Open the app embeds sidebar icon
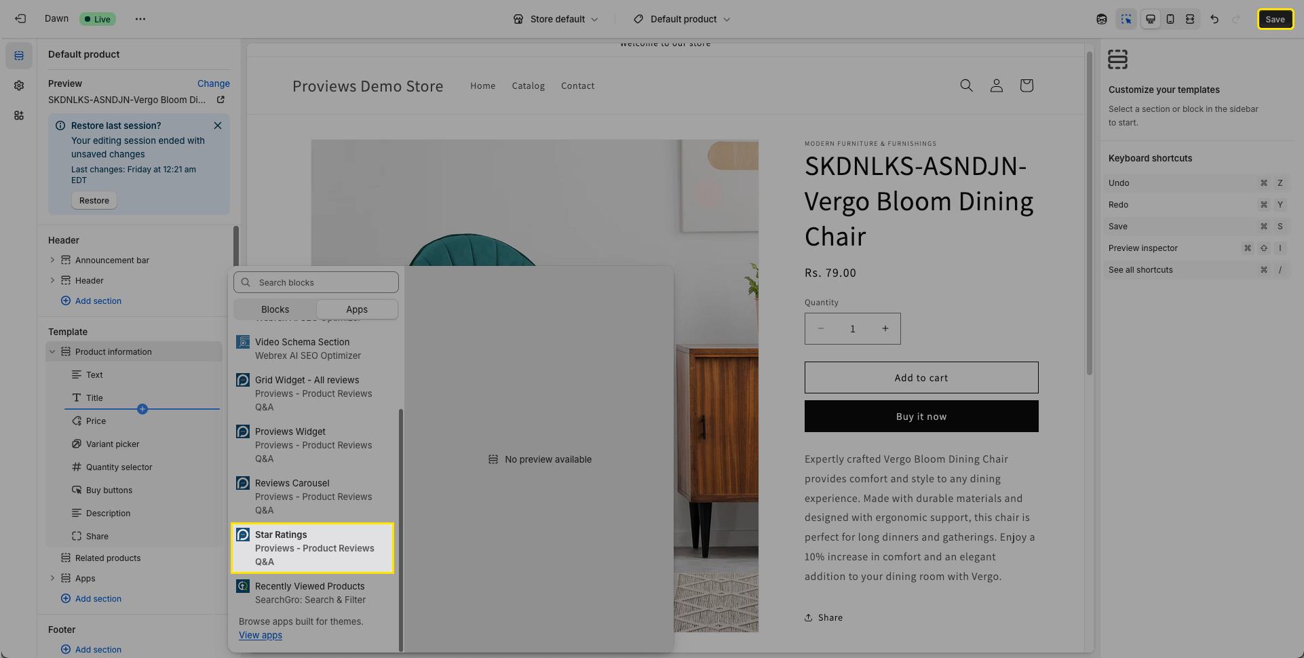Image resolution: width=1304 pixels, height=658 pixels. click(x=19, y=115)
